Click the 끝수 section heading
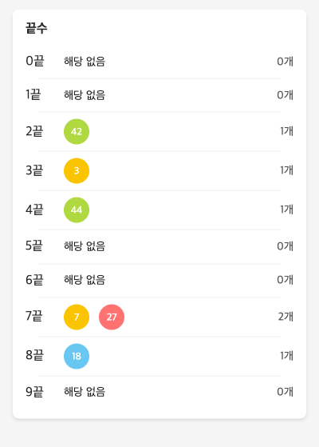This screenshot has width=319, height=447. click(x=37, y=28)
